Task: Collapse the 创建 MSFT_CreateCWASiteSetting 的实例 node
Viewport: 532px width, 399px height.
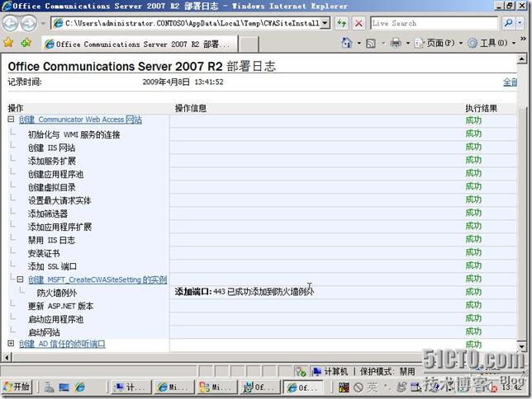Action: coord(20,279)
